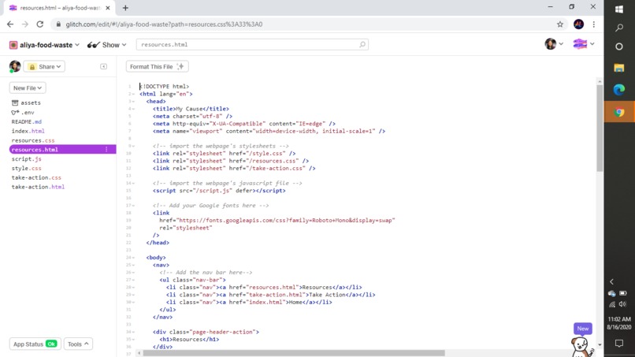Click the battery tray icon

pyautogui.click(x=623, y=293)
